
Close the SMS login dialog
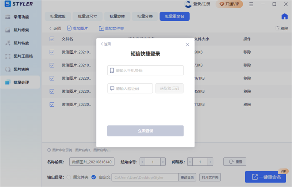coord(187,44)
